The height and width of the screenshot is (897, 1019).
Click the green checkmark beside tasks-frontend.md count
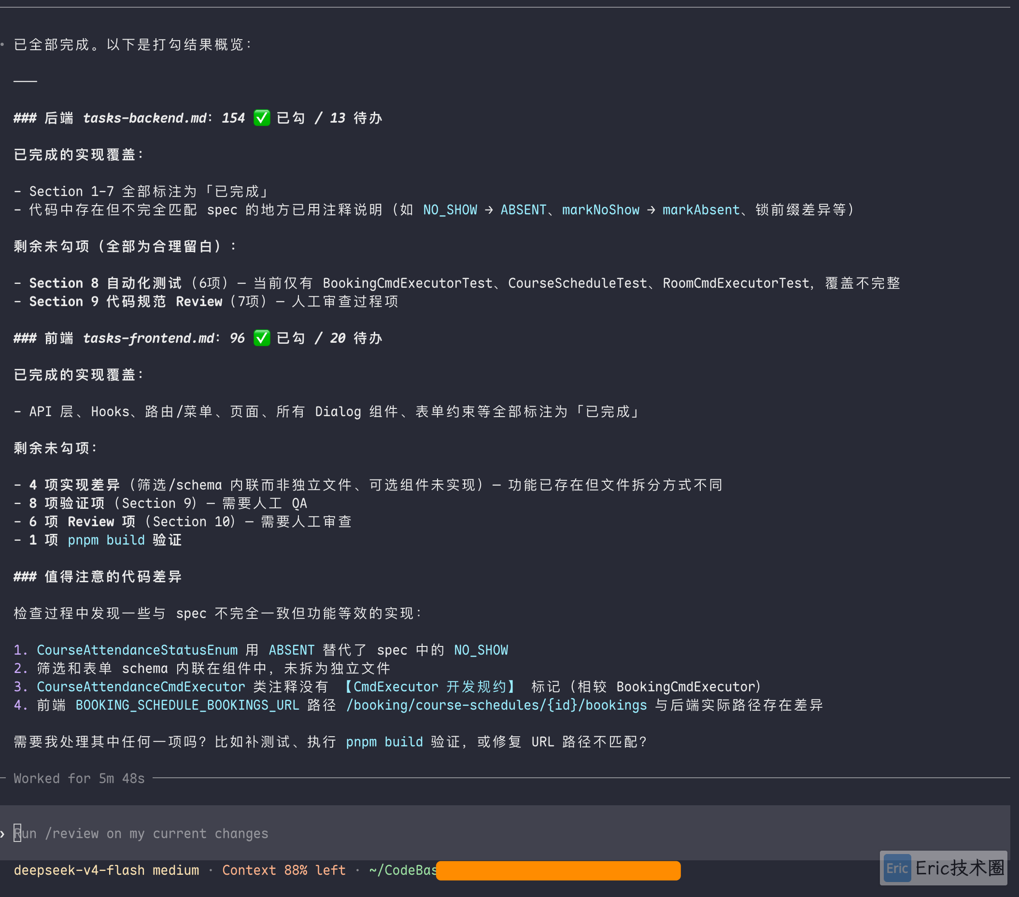(262, 338)
